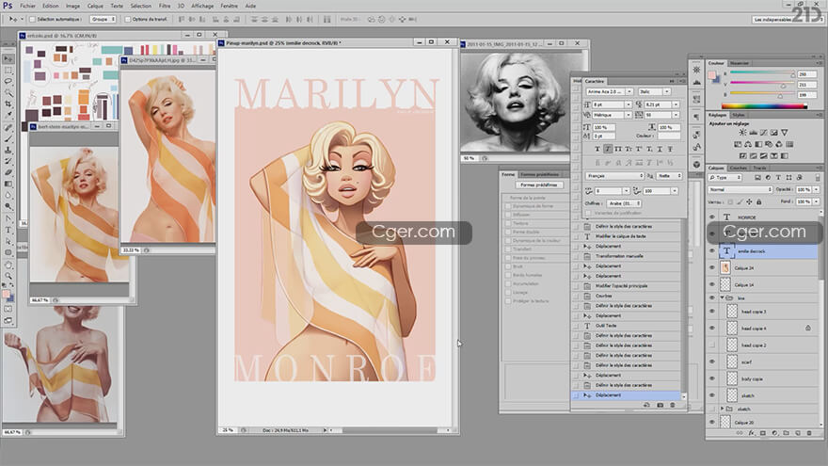Delete layer using trash icon in Calques
The width and height of the screenshot is (828, 466).
click(x=809, y=433)
